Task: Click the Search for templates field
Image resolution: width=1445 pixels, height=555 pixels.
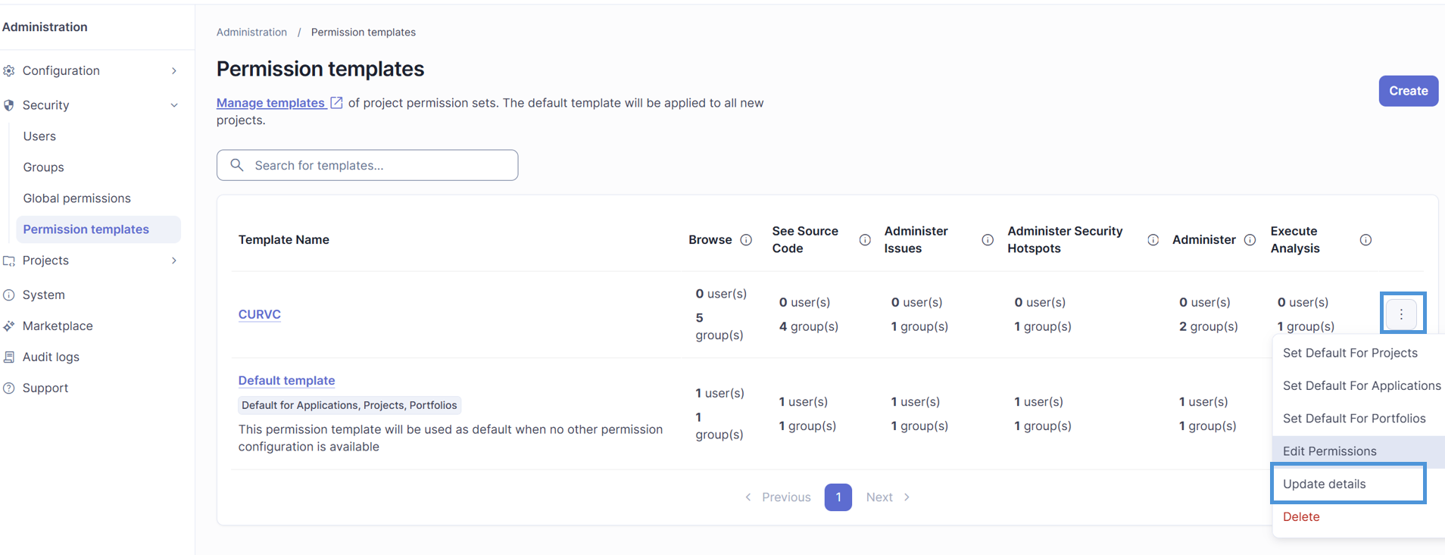Action: point(367,165)
